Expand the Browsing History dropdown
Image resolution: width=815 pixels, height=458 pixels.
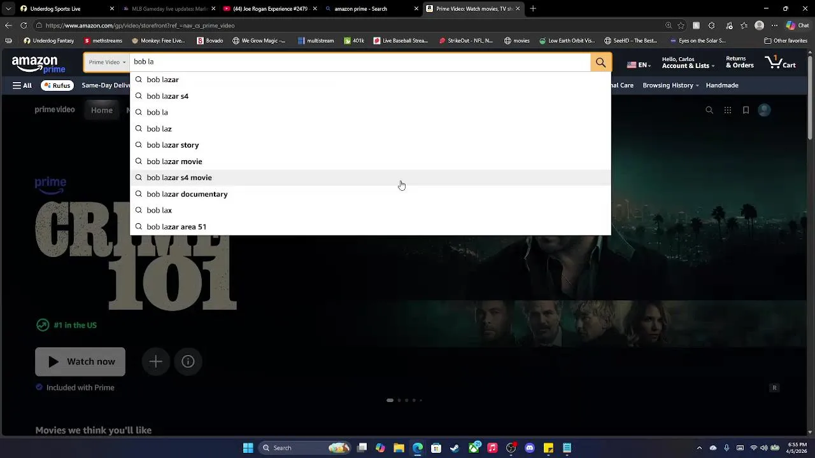tap(670, 85)
